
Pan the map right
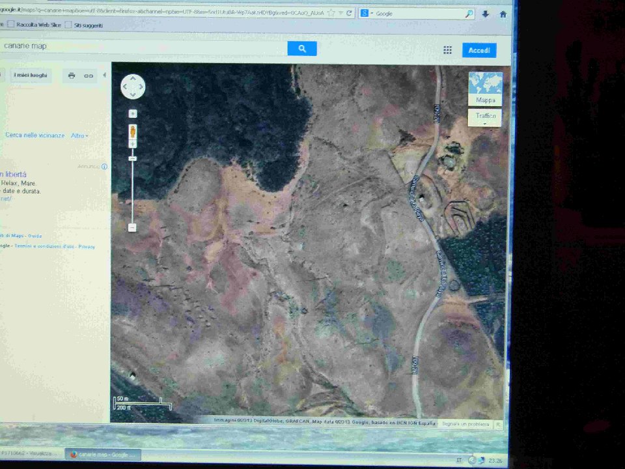click(x=141, y=87)
